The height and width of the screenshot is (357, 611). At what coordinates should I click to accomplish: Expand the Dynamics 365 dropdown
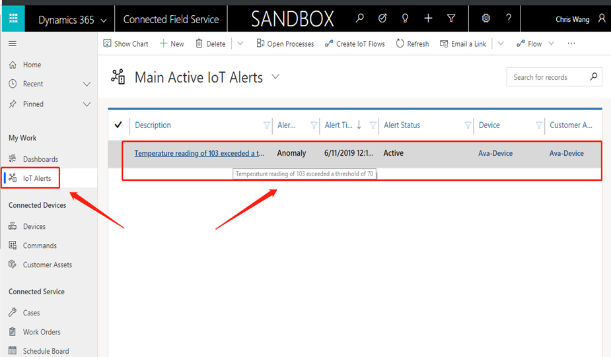[x=104, y=20]
